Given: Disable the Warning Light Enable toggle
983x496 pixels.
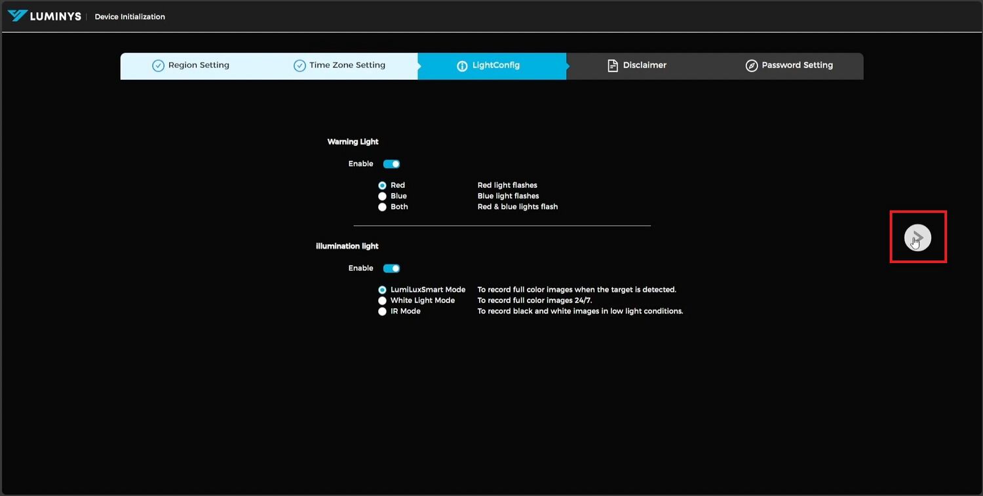Looking at the screenshot, I should (391, 164).
